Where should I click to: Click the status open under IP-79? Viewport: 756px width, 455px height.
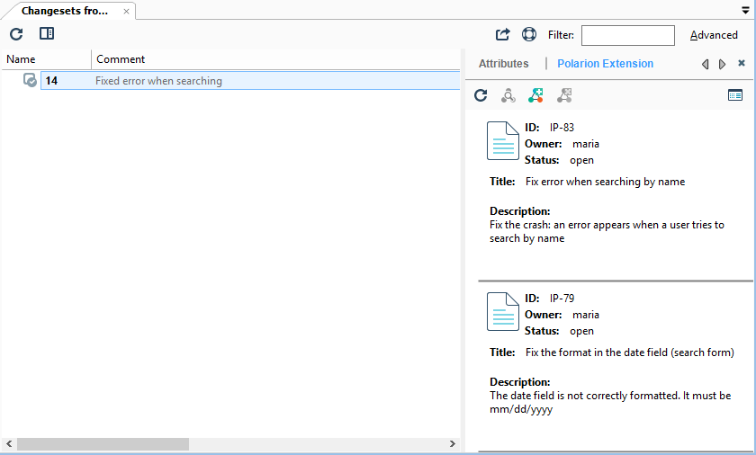click(581, 331)
